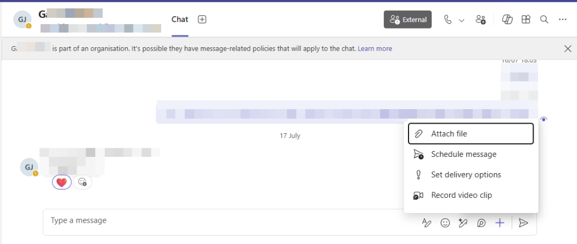The width and height of the screenshot is (577, 244).
Task: Open the Learn more link
Action: coord(375,49)
